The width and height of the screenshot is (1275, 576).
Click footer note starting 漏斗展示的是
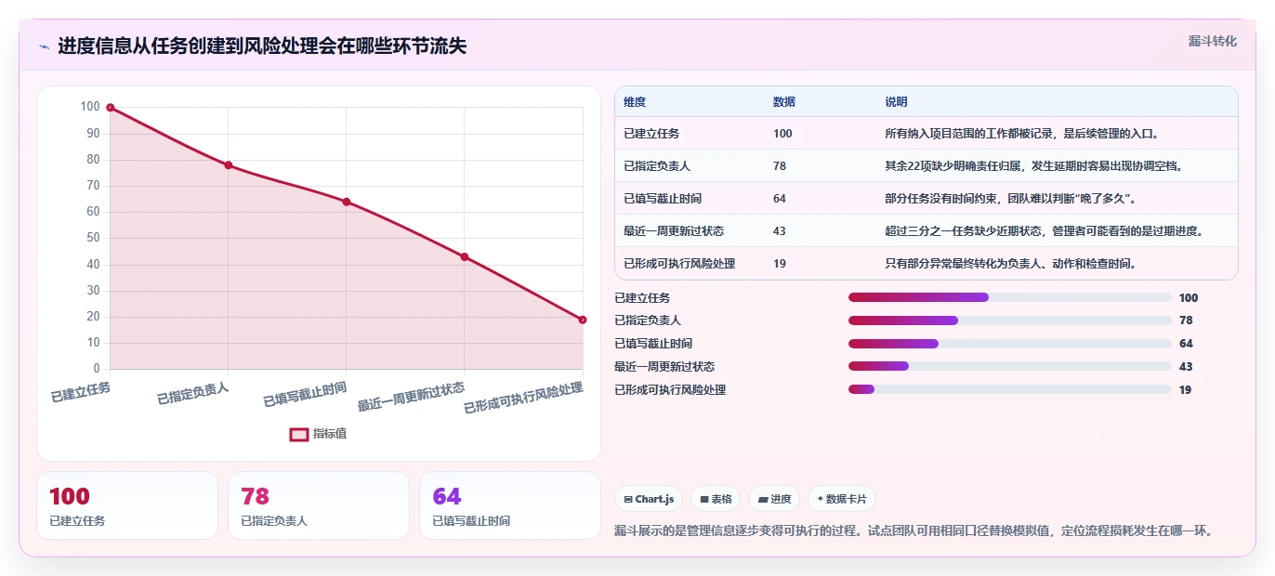pyautogui.click(x=914, y=531)
